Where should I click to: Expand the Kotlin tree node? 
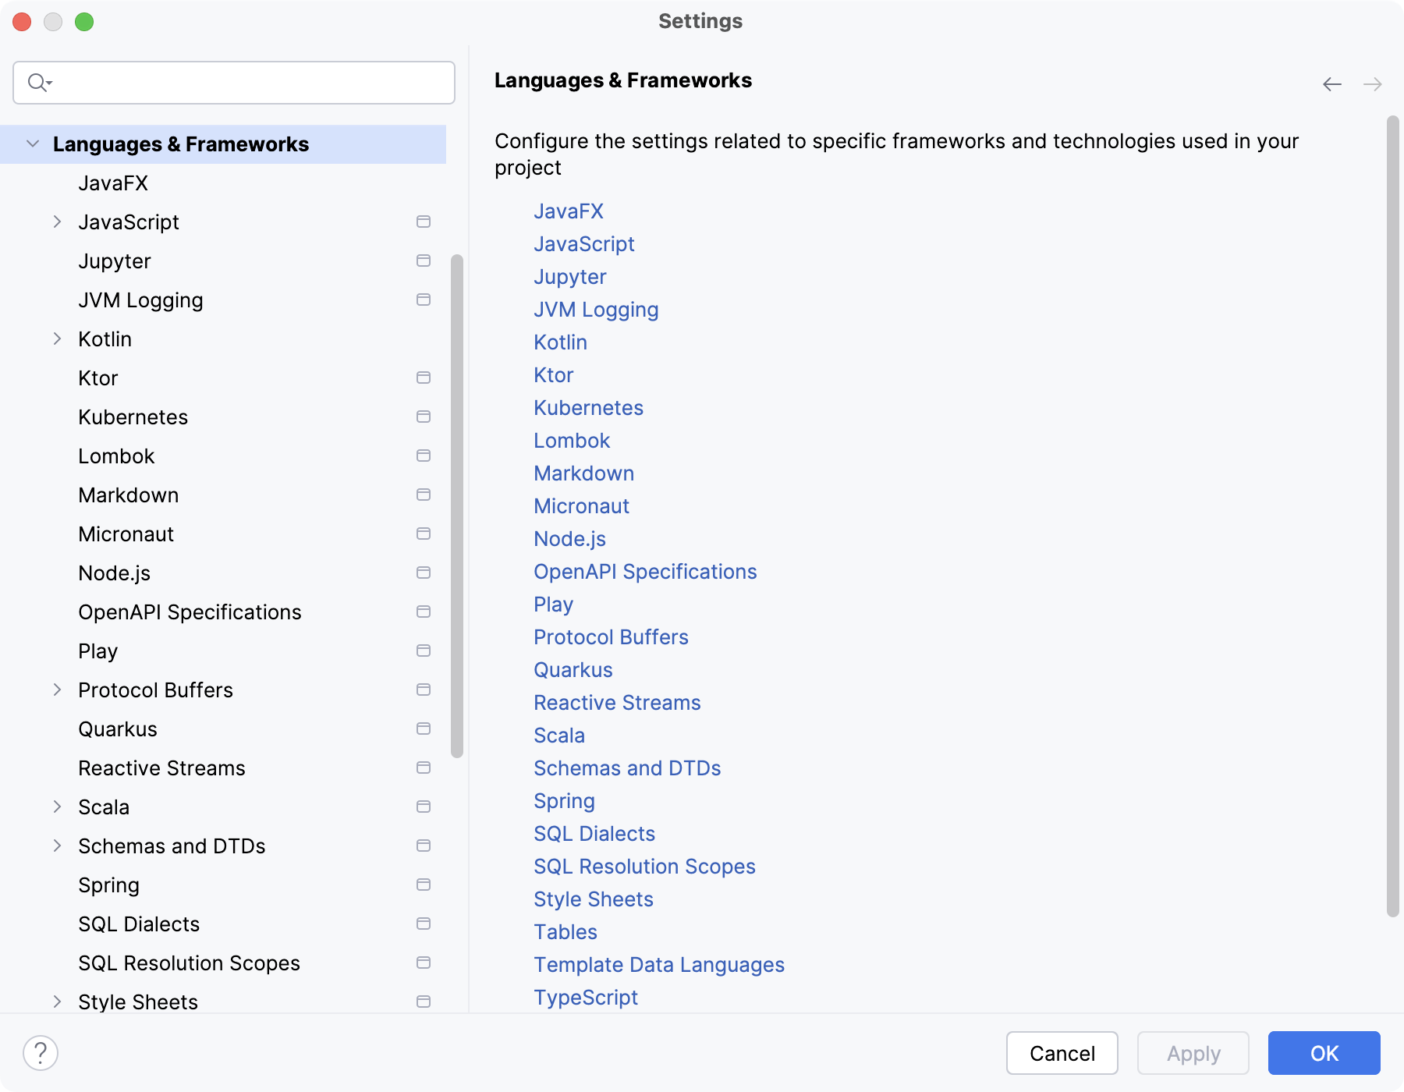[58, 339]
